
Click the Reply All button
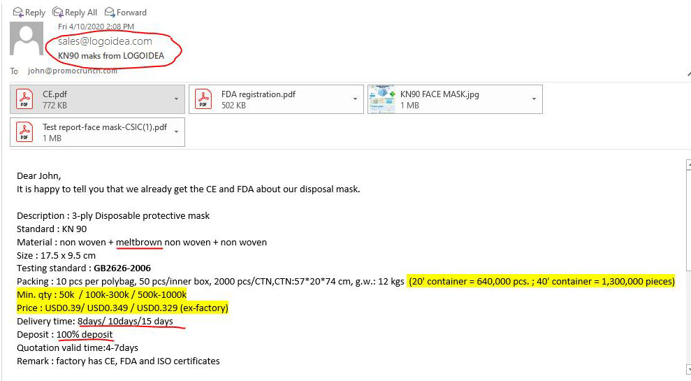pos(75,13)
